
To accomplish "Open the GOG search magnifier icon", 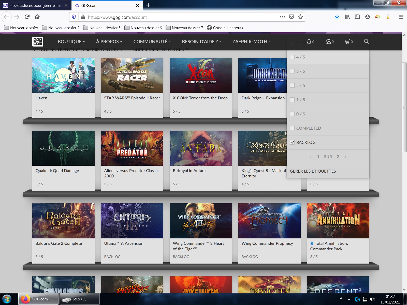I will coord(366,41).
